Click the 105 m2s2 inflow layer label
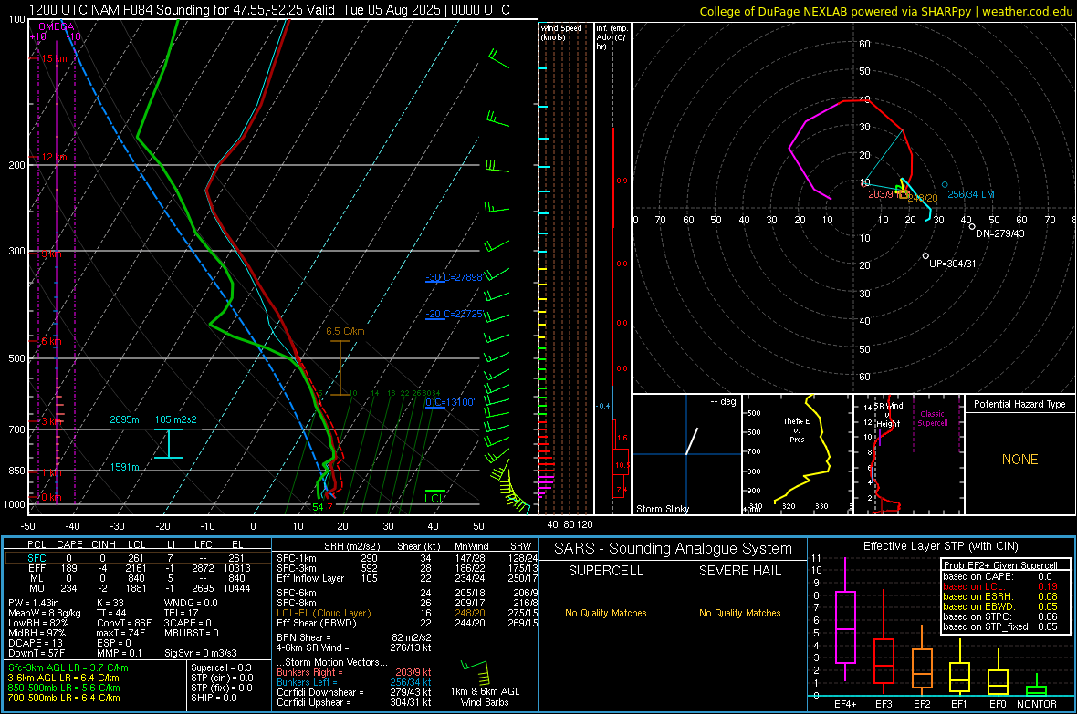 [x=176, y=419]
